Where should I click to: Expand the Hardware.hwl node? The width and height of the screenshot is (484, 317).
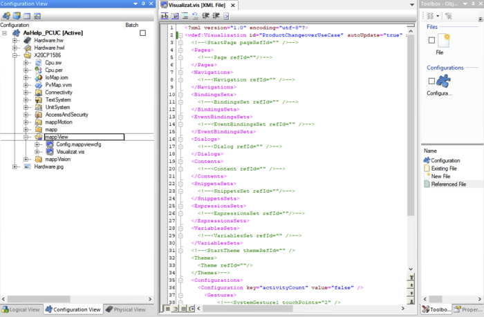pyautogui.click(x=15, y=48)
